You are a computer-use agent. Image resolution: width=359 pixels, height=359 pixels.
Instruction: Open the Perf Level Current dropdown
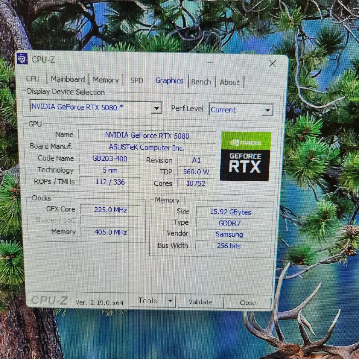tap(241, 110)
